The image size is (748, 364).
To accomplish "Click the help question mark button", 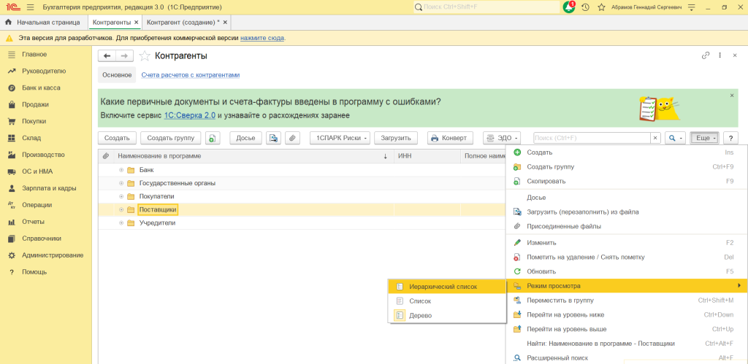I will 730,138.
